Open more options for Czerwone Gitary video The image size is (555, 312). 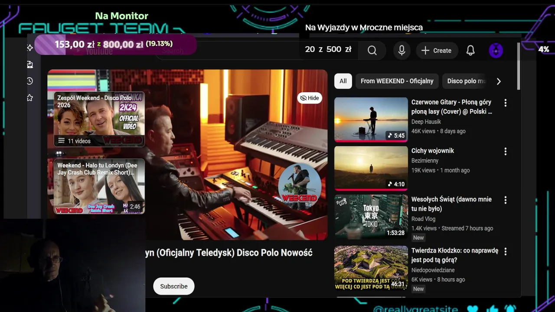click(505, 103)
